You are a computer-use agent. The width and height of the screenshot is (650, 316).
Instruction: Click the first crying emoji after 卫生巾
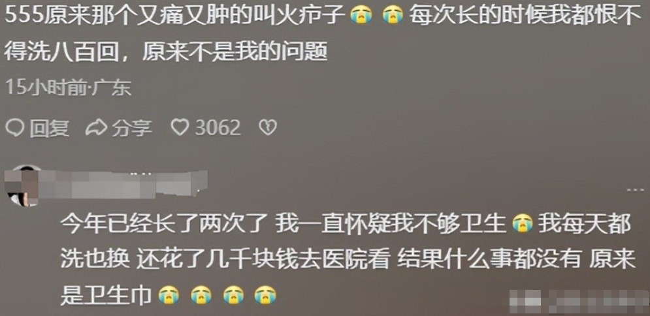169,295
